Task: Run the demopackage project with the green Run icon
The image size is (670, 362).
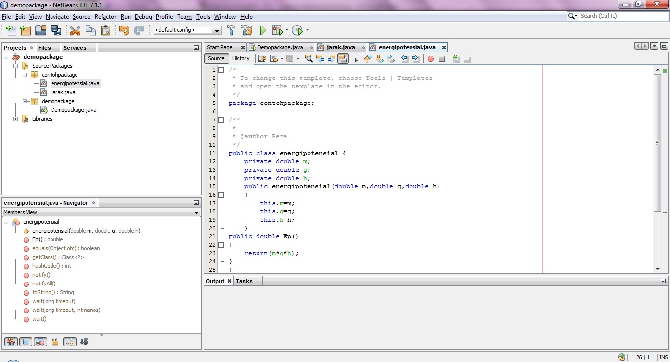Action: [263, 30]
